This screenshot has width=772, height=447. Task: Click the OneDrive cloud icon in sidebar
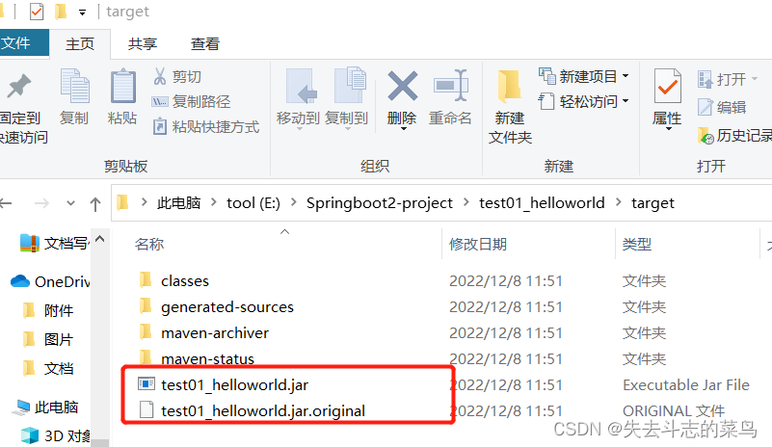point(20,281)
